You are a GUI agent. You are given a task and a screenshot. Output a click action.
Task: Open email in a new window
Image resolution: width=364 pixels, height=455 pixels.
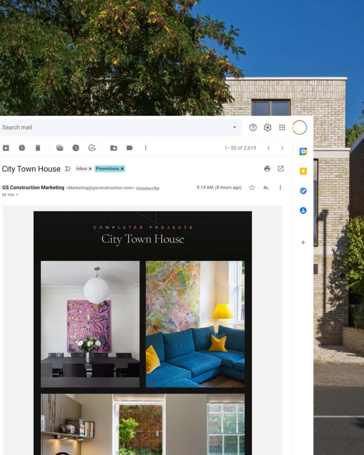281,168
